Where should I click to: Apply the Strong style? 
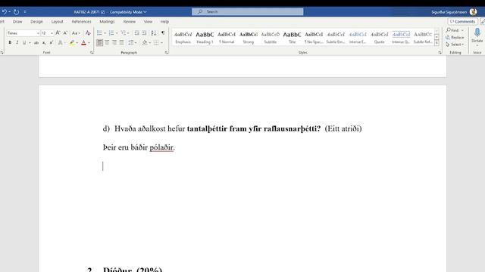[249, 38]
